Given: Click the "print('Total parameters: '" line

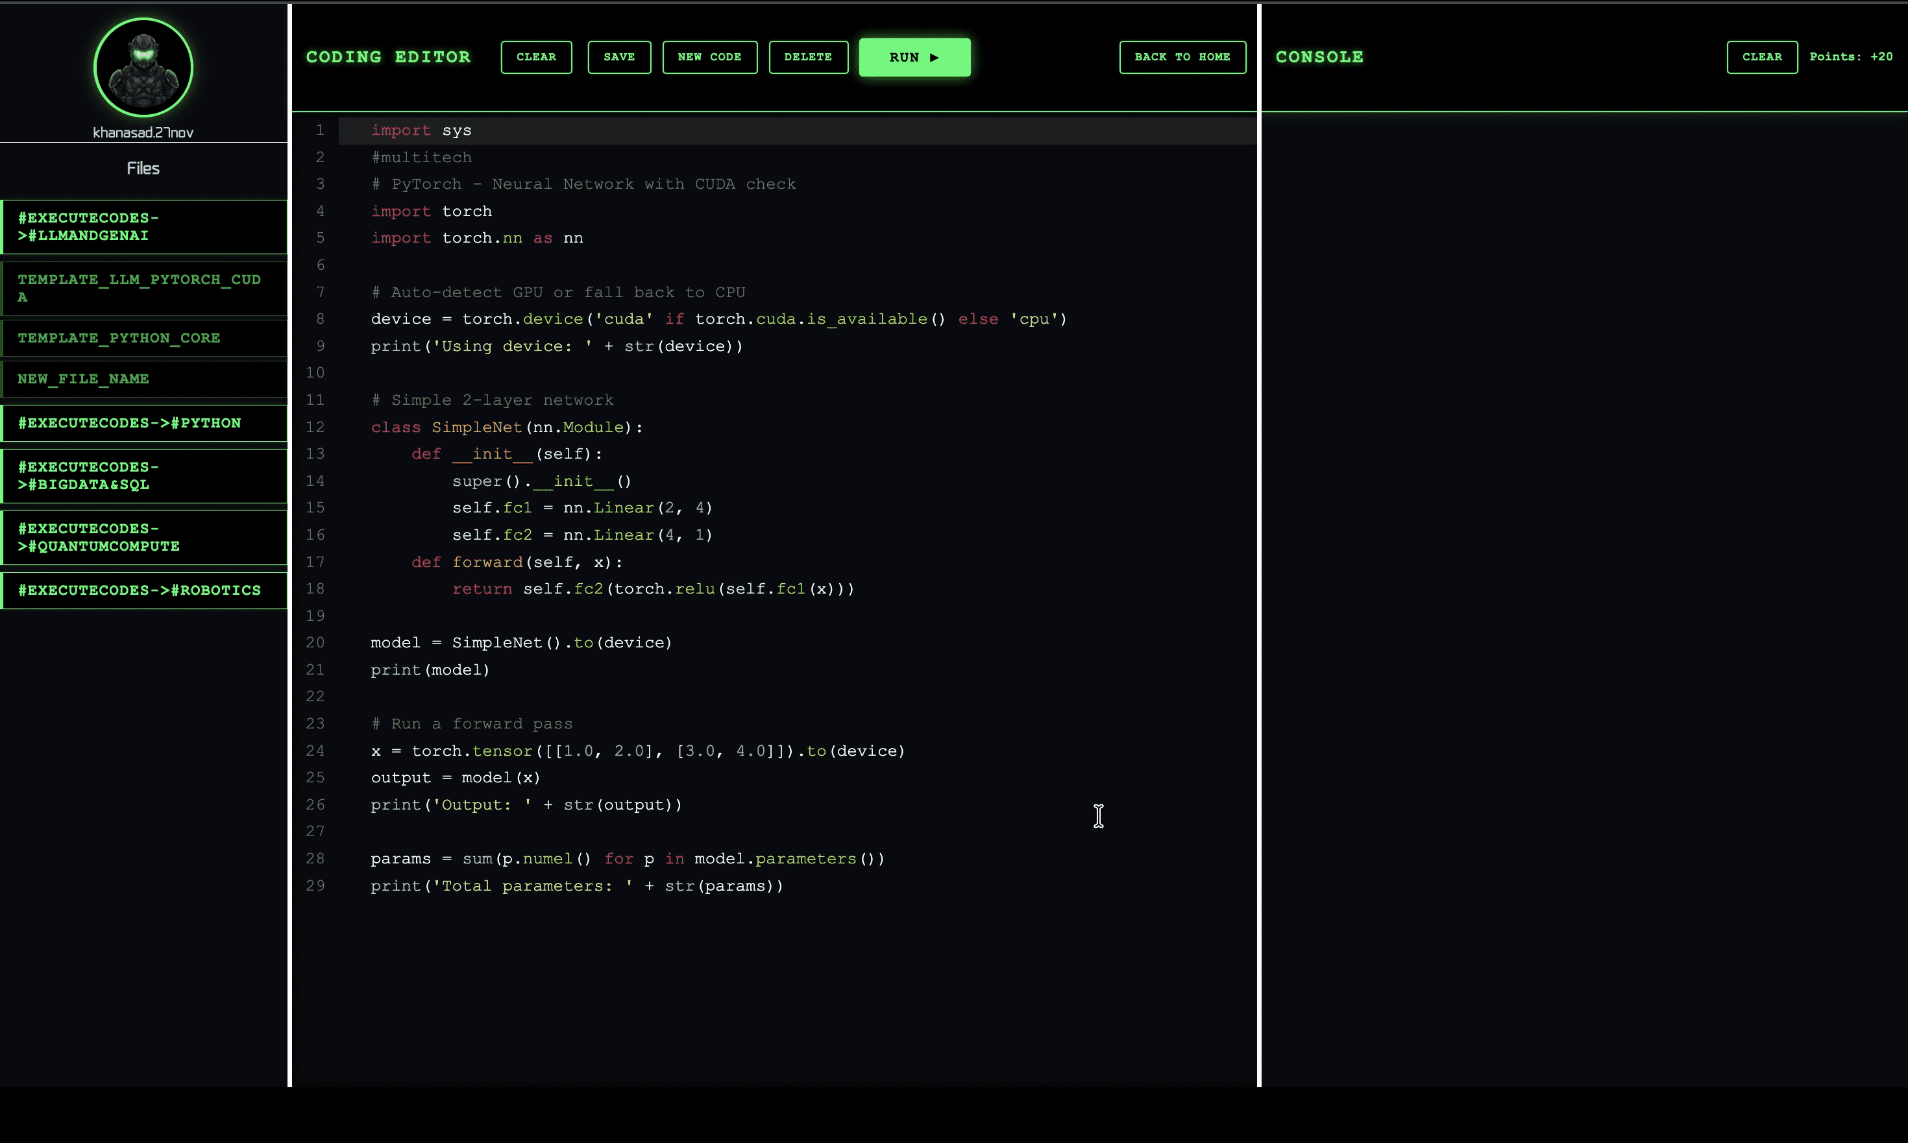Looking at the screenshot, I should 577,885.
